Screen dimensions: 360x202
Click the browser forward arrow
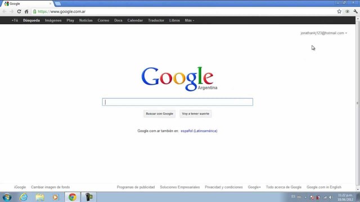click(11, 11)
